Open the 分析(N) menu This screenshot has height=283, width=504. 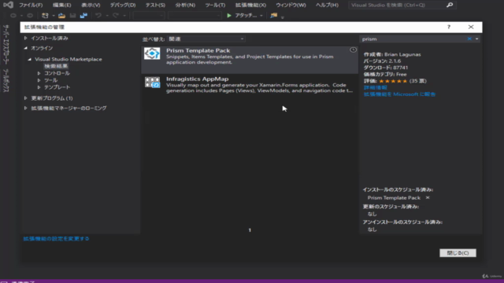tap(185, 5)
